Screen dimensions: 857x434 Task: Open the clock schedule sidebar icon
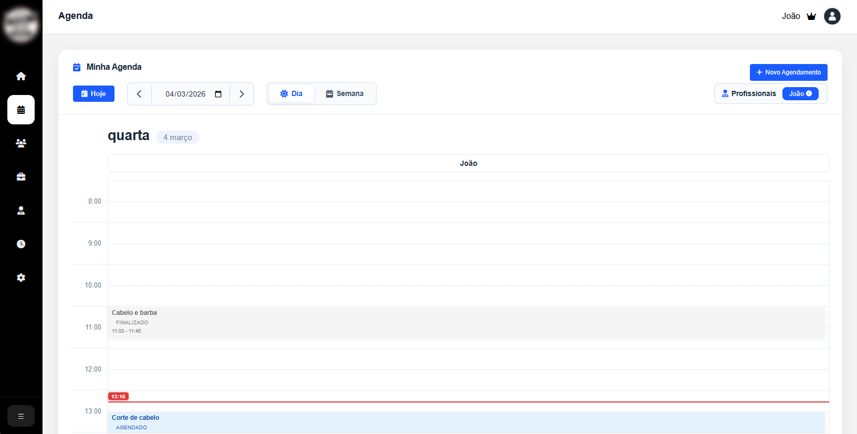click(21, 244)
